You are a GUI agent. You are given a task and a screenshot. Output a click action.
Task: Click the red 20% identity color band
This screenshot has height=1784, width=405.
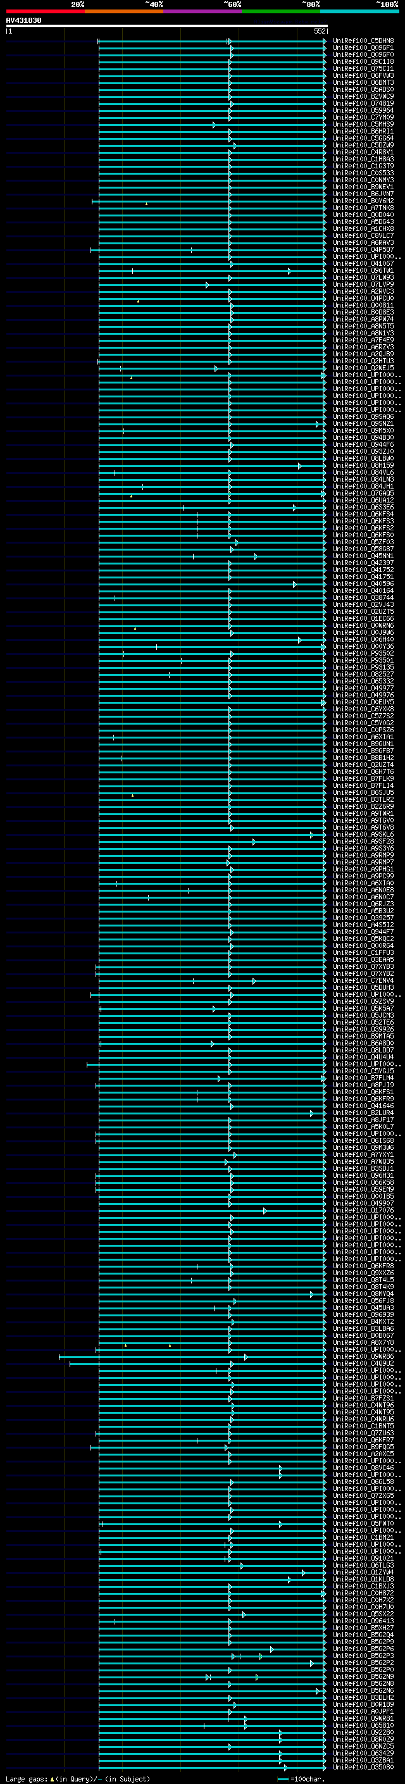45,11
